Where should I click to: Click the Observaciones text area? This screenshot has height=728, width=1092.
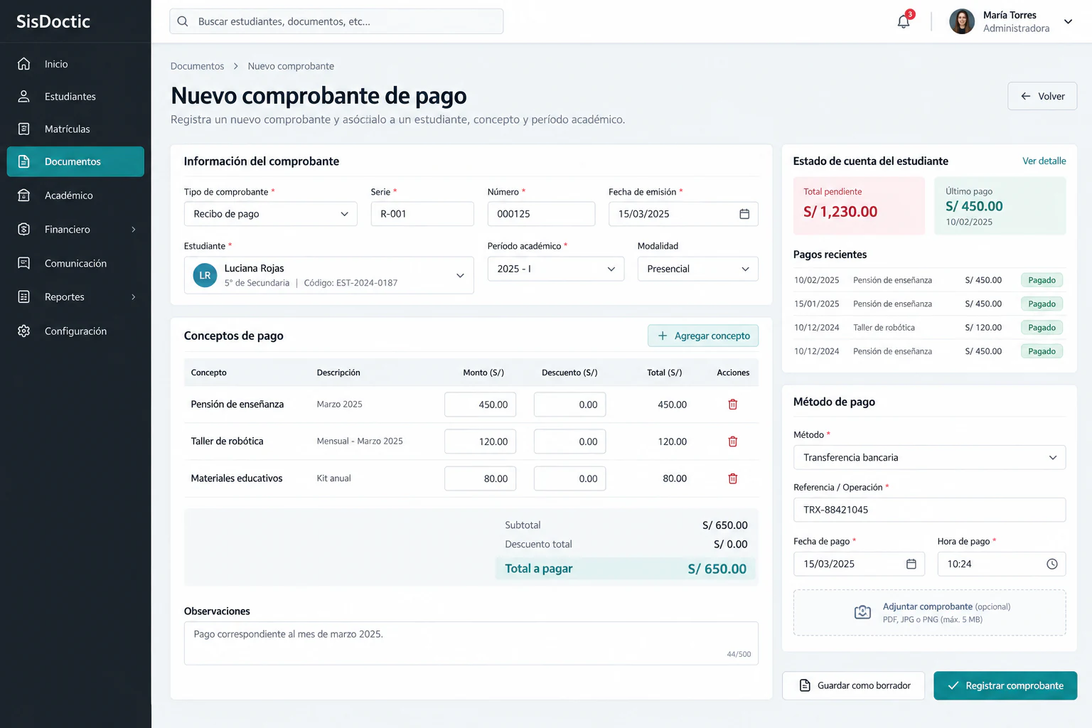point(471,643)
